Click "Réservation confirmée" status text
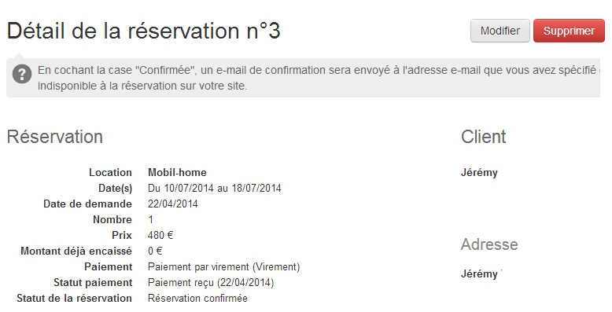 tap(197, 299)
